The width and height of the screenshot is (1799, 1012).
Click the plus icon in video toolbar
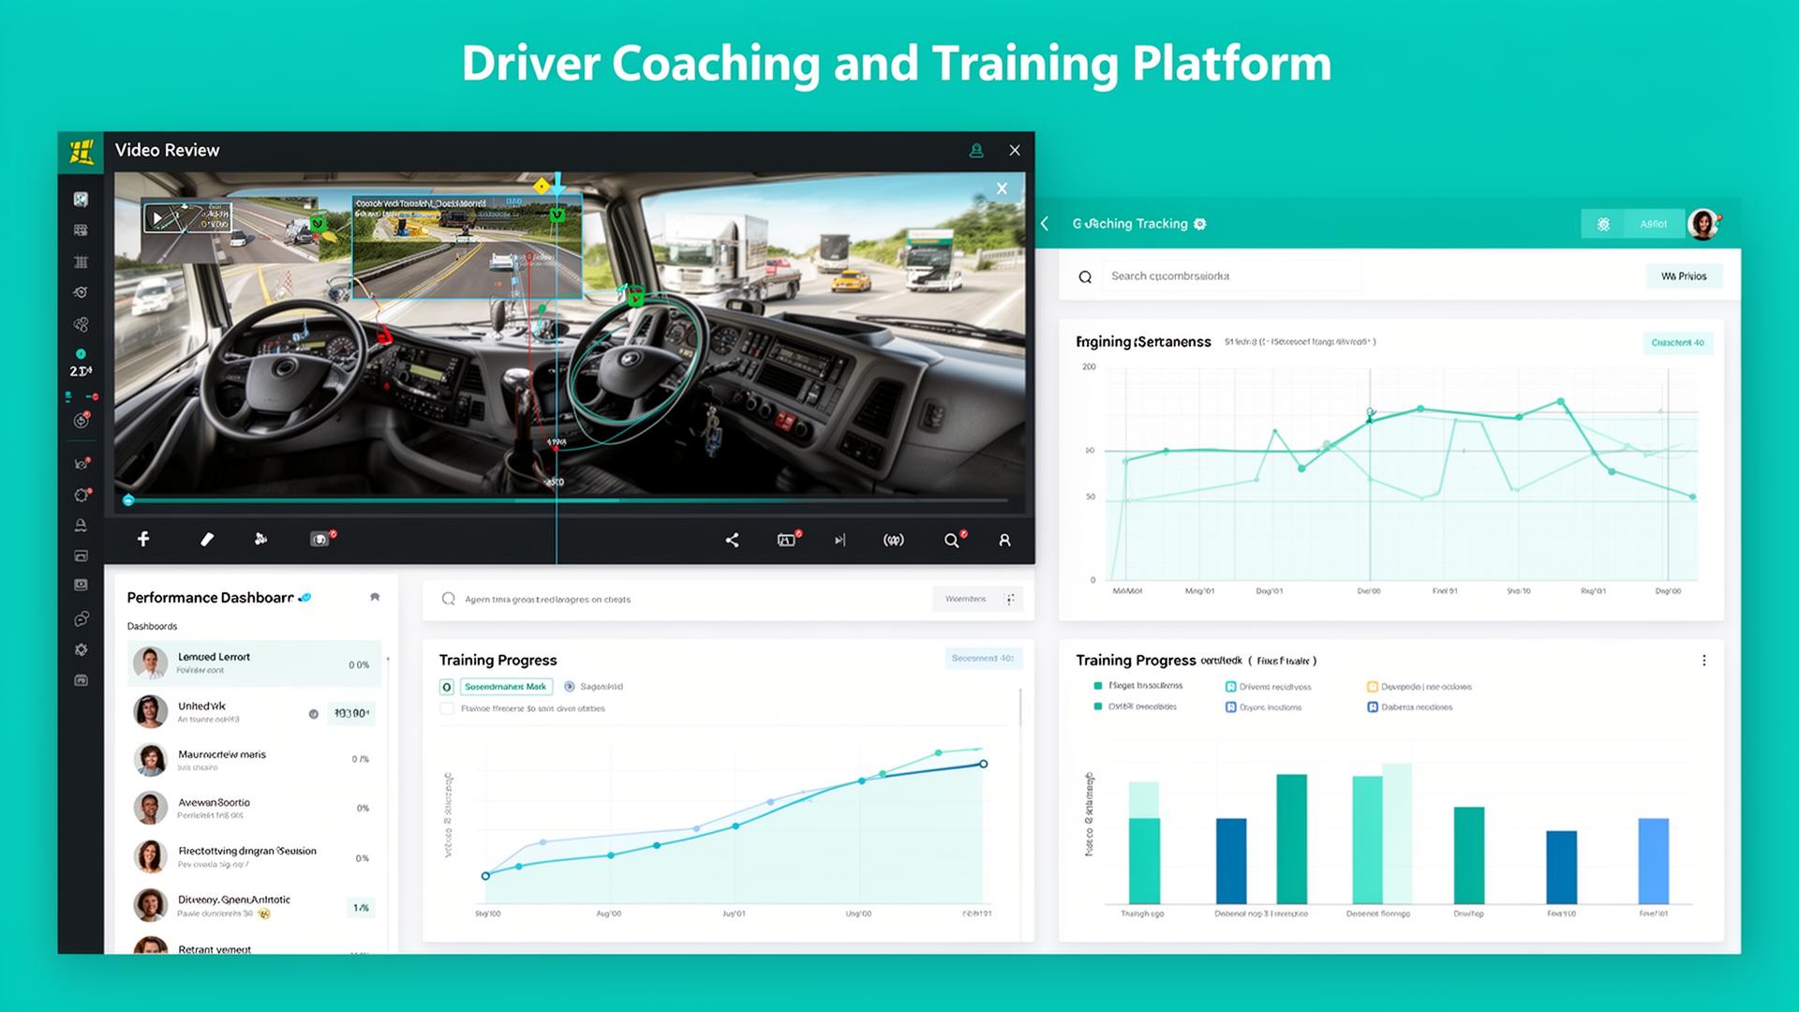143,539
